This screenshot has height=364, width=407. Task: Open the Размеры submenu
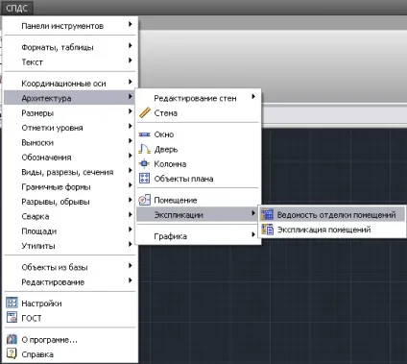coord(70,113)
